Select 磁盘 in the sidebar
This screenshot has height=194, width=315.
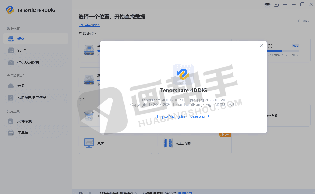[x=36, y=38]
